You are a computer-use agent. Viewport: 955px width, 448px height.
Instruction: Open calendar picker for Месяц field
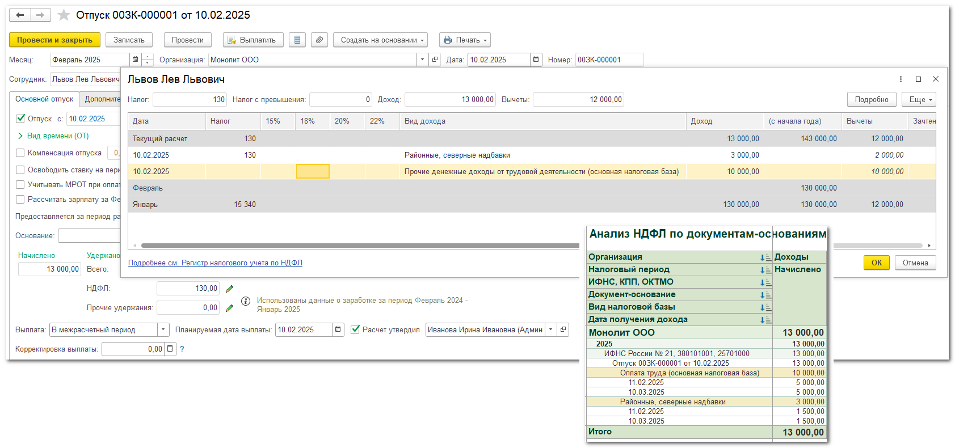click(x=135, y=60)
